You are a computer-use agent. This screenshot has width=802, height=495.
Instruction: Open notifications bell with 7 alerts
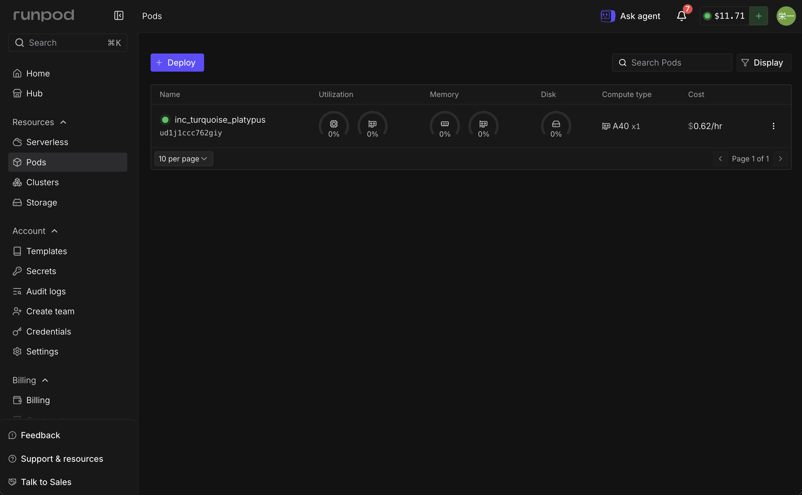click(x=681, y=16)
